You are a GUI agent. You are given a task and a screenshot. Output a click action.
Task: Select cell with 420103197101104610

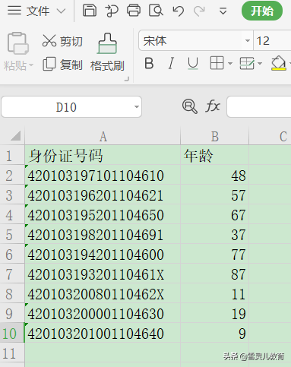(x=103, y=175)
